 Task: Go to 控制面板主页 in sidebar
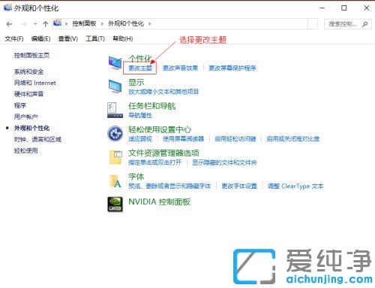31,55
